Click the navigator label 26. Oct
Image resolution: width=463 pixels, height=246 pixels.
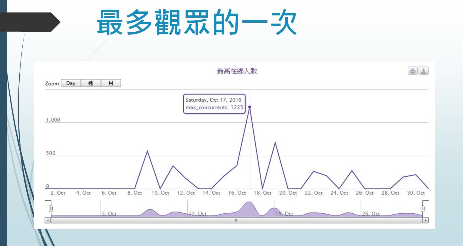coord(371,214)
